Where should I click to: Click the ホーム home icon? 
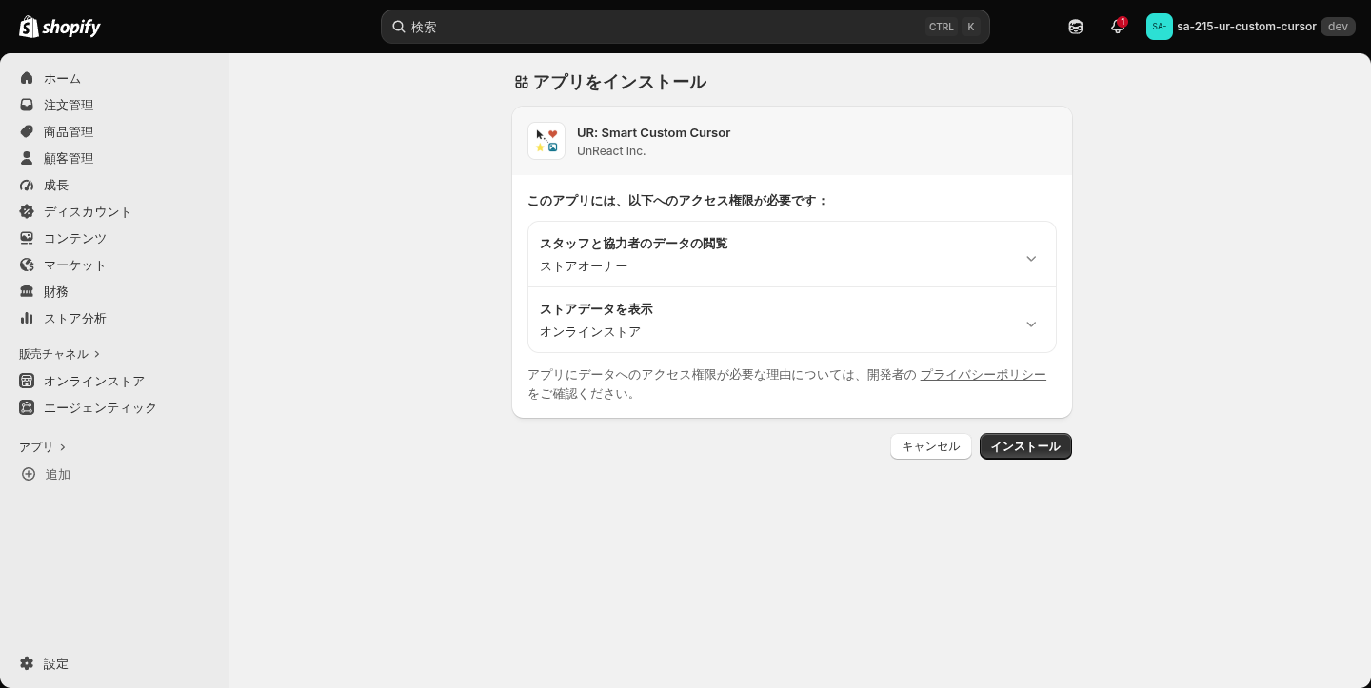27,78
